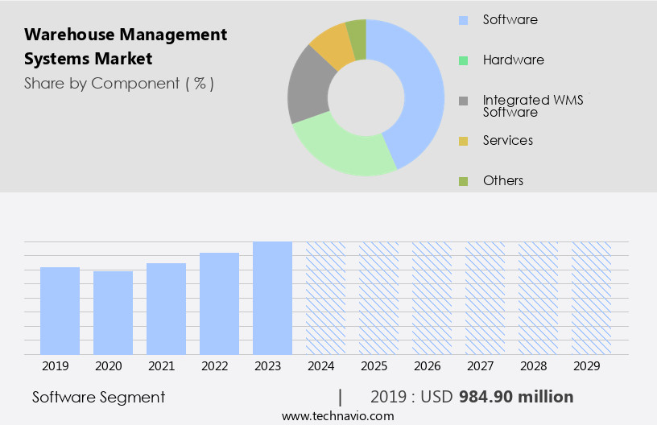The image size is (657, 425).
Task: Click the 2019 bar in chart
Action: [60, 311]
